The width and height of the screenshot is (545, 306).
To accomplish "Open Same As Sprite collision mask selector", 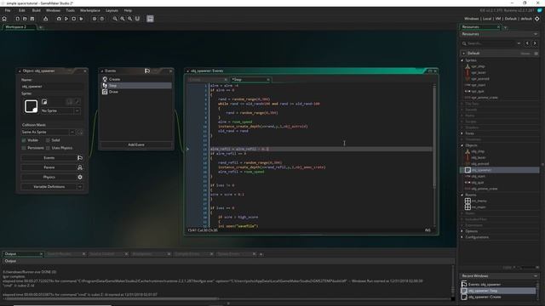I will pos(72,133).
